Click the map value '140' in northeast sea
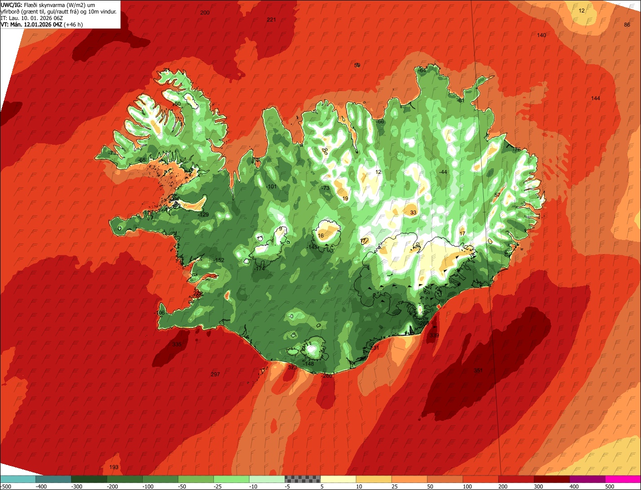This screenshot has height=490, width=641. (541, 35)
